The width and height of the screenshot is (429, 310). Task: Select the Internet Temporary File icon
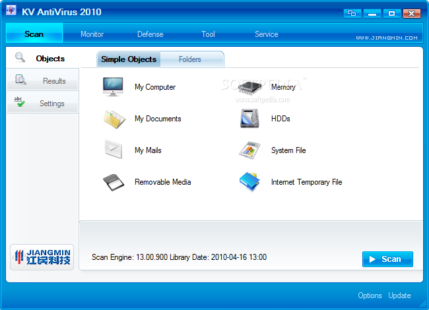coord(249,182)
